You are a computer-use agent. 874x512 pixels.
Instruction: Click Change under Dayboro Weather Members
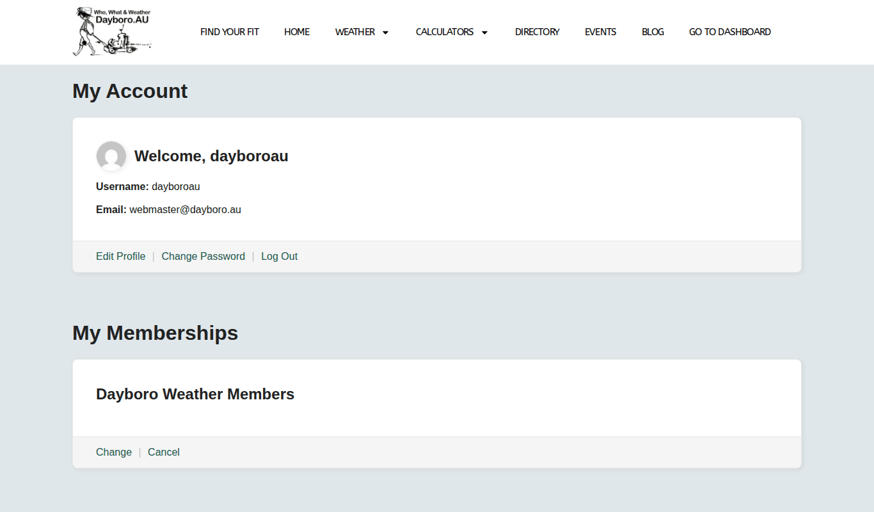point(114,452)
